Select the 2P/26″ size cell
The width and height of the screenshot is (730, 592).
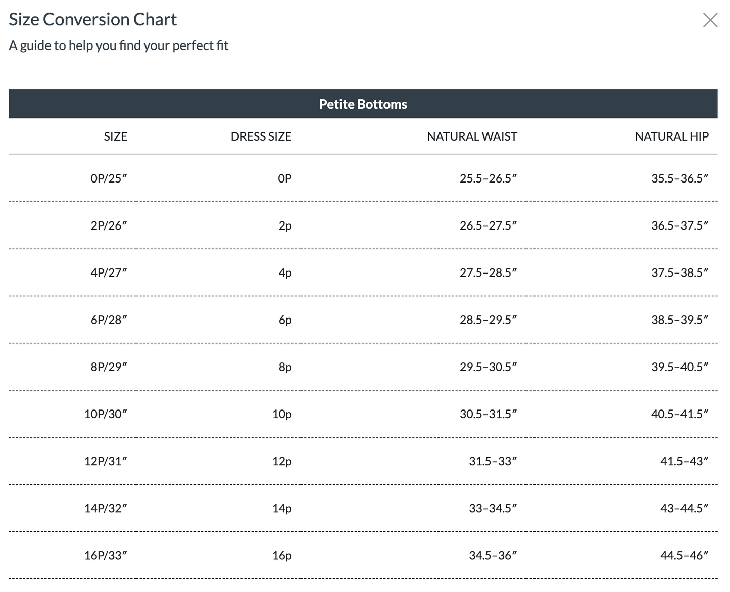click(x=109, y=225)
